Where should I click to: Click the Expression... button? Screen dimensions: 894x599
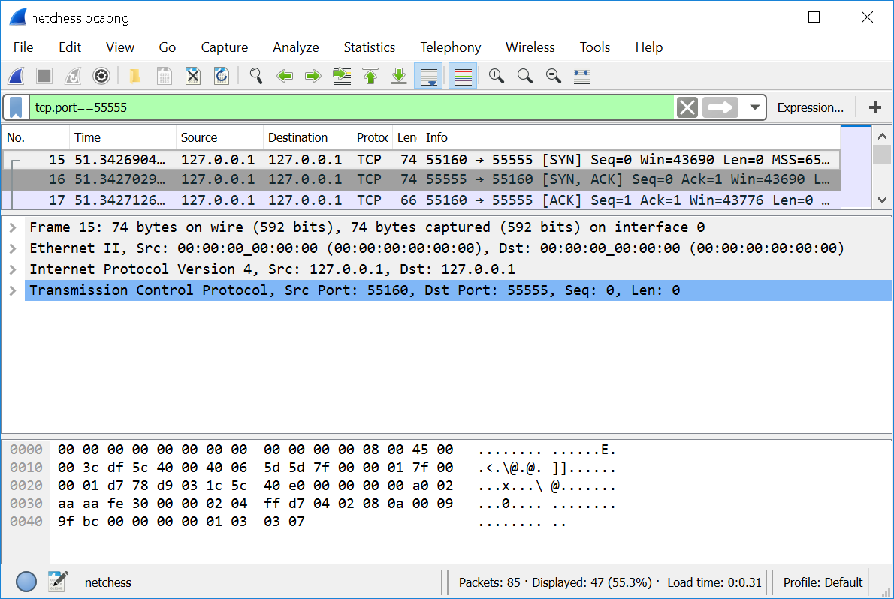(x=810, y=107)
